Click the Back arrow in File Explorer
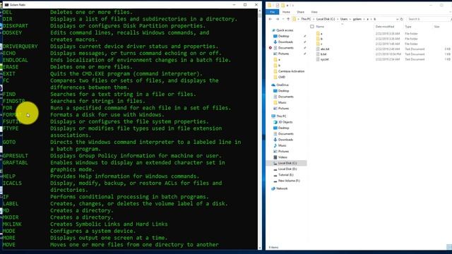This screenshot has height=254, width=452. coord(270,19)
